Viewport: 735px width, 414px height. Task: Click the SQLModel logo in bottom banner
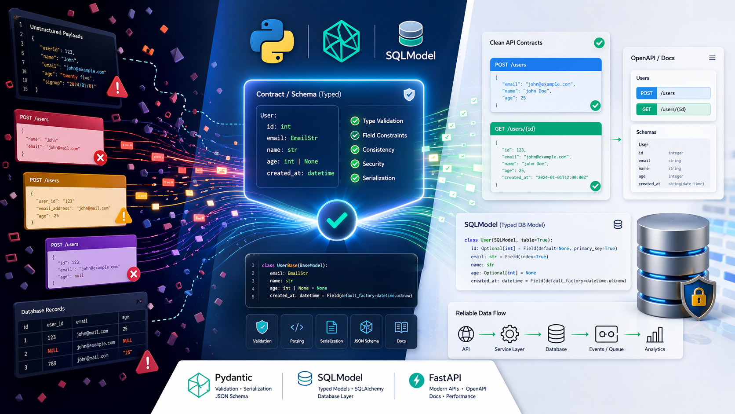tap(305, 378)
